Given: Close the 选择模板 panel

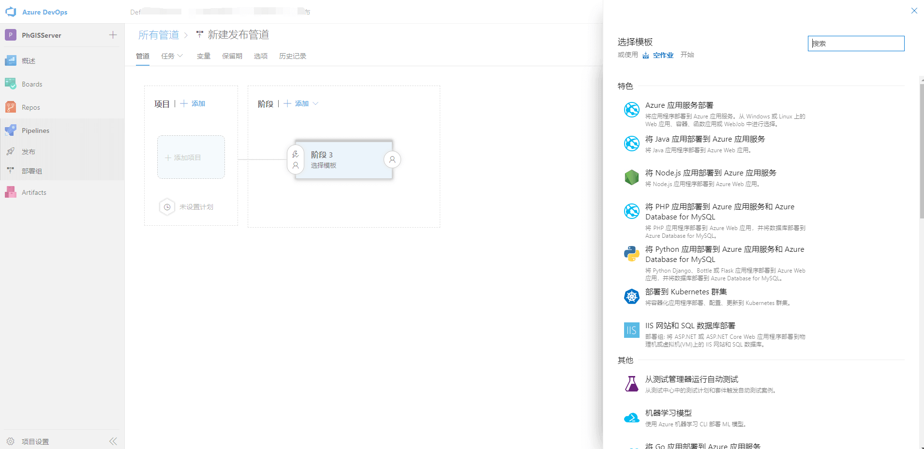Looking at the screenshot, I should (x=914, y=11).
